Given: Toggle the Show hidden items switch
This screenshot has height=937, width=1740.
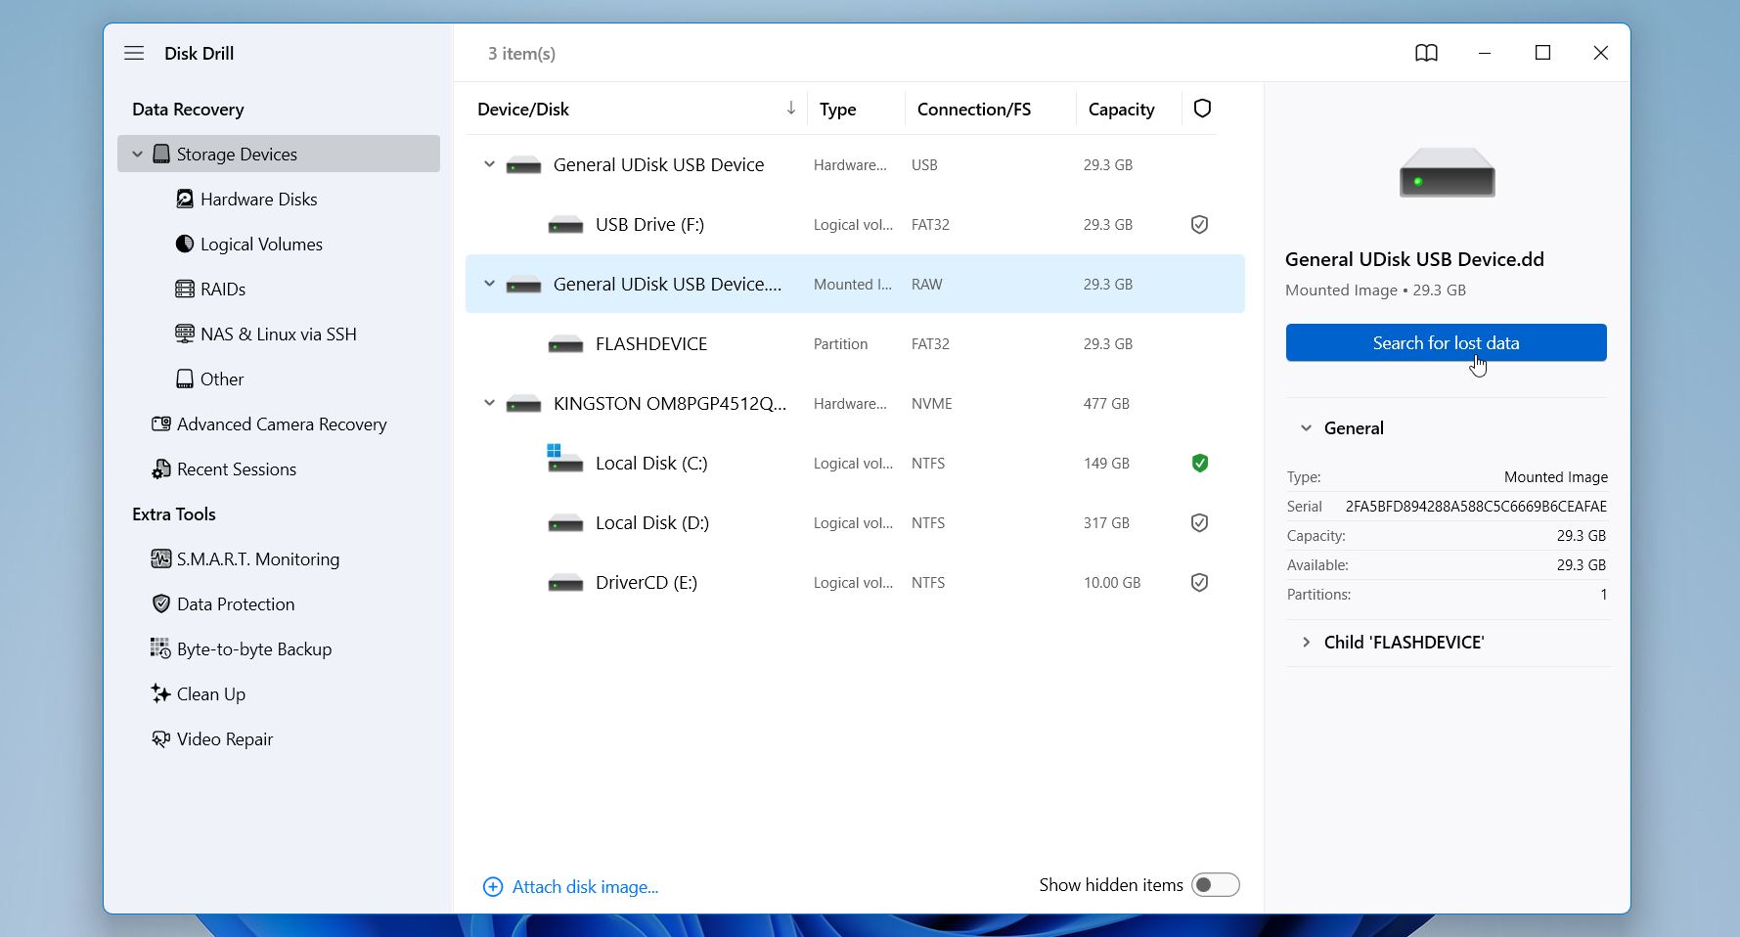Looking at the screenshot, I should pyautogui.click(x=1215, y=885).
